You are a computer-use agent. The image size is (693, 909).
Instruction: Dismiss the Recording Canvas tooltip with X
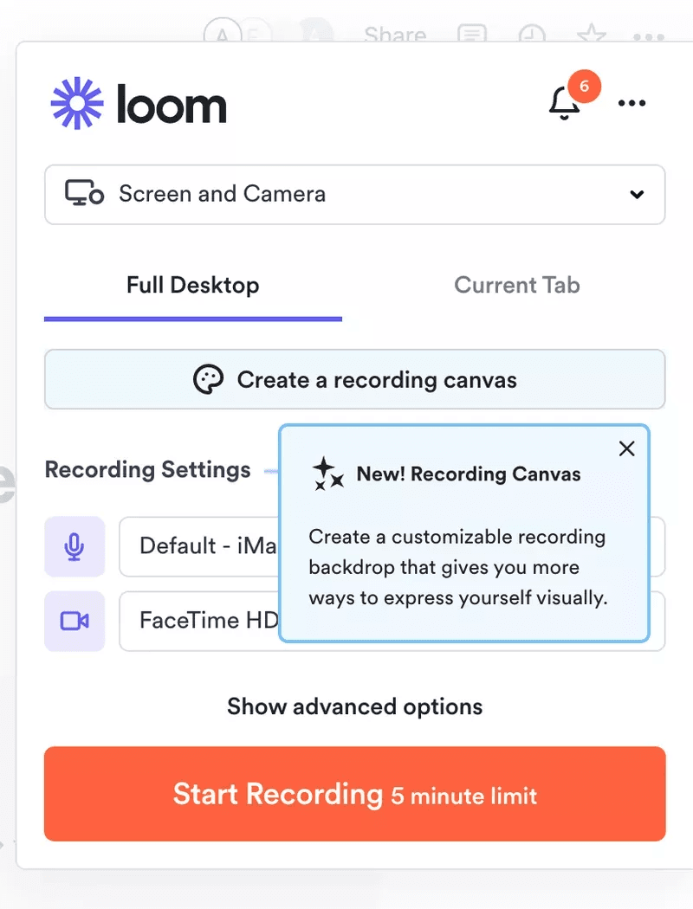click(x=626, y=448)
